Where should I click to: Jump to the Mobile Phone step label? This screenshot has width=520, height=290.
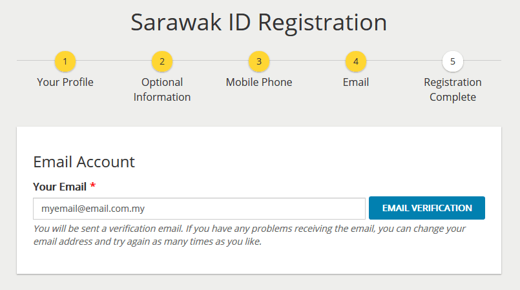click(x=259, y=82)
